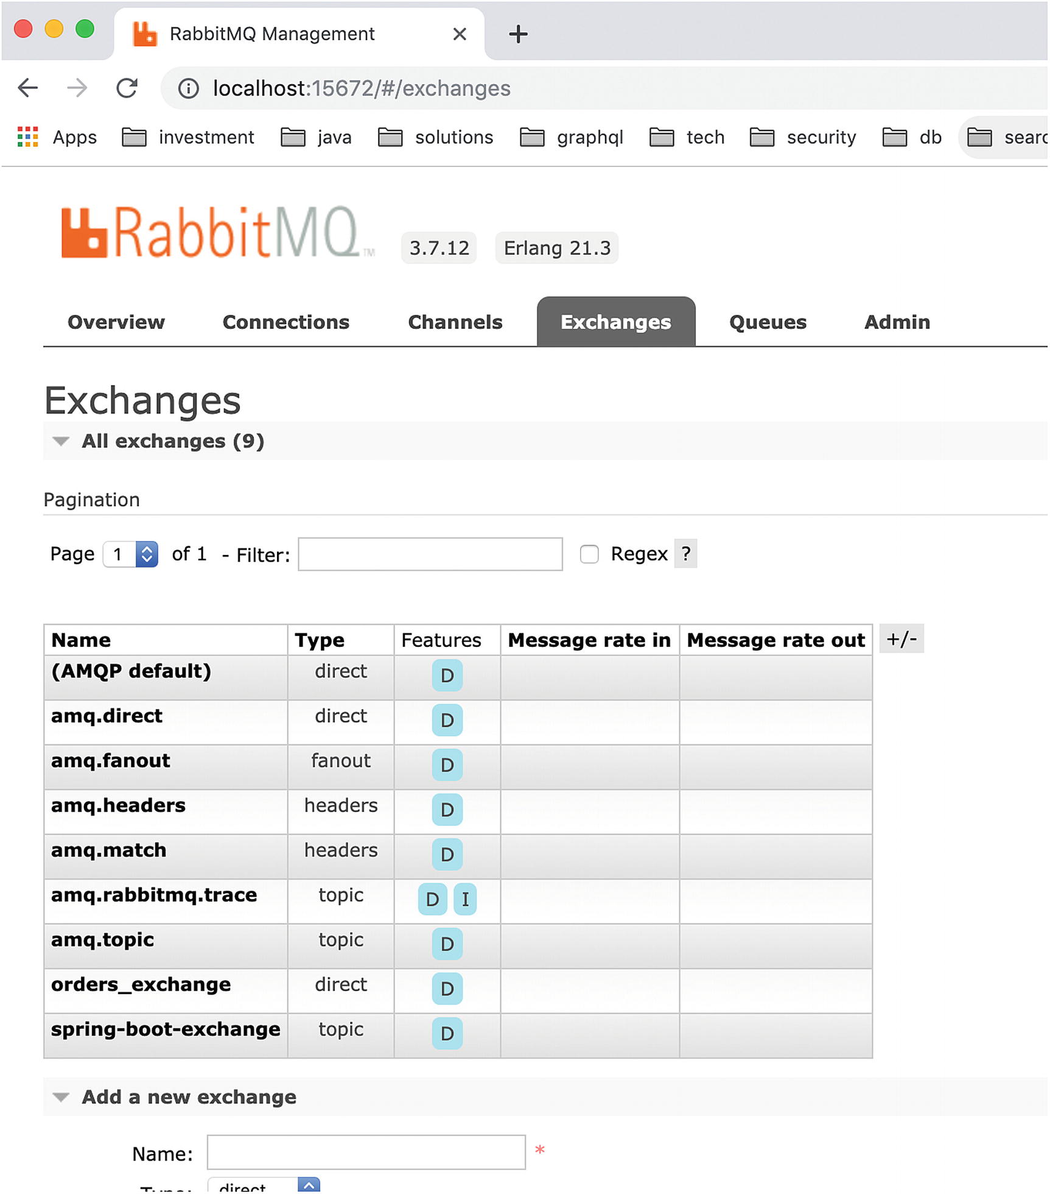Click the D badge for amq.rabbitmq.trace
1050x1194 pixels.
(x=433, y=899)
